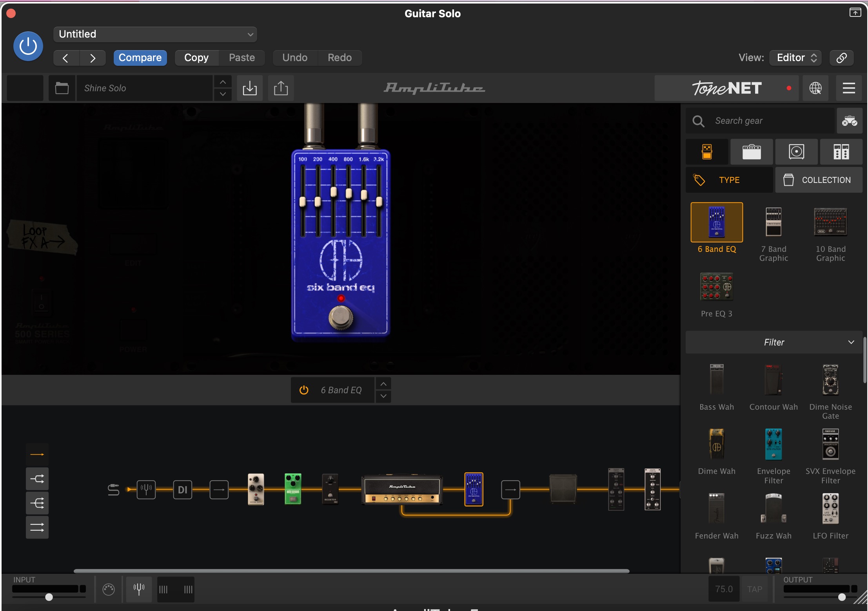Go to previous preset arrow

click(x=66, y=58)
